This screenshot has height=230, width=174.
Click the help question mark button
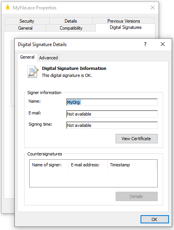click(x=145, y=44)
